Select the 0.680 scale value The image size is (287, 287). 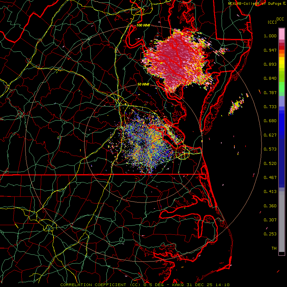(270, 121)
